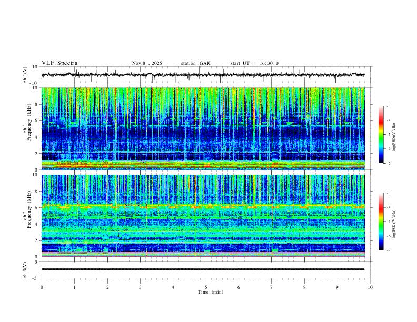The height and width of the screenshot is (322, 417).
Task: Click the ch.2 color bar "log(PSD)" label
Action: 394,224
